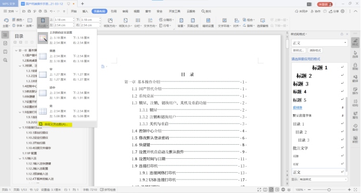The image size is (361, 193).
Task: Click the settings gear icon near 分享
Action: pos(343,11)
